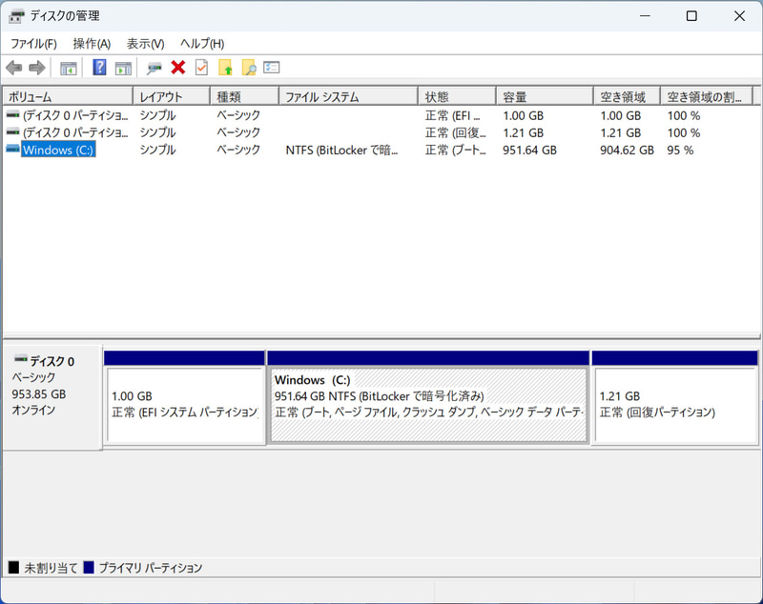Open the blue Help icon in the toolbar
Image resolution: width=763 pixels, height=604 pixels.
98,67
